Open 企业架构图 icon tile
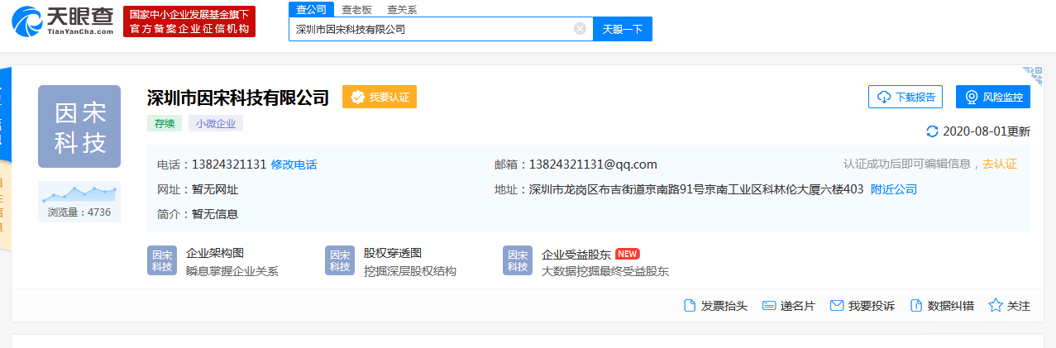This screenshot has height=348, width=1056. 162,260
